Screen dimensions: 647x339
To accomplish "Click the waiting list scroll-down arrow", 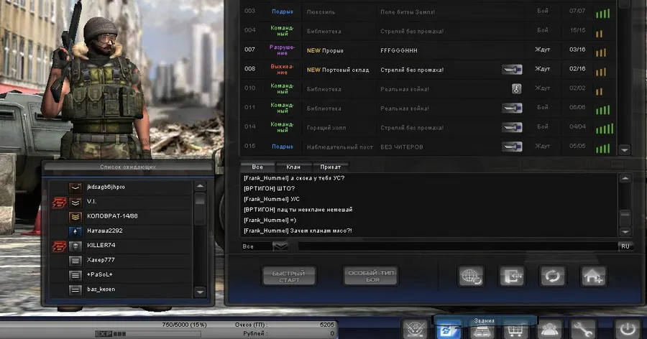I will coord(200,292).
